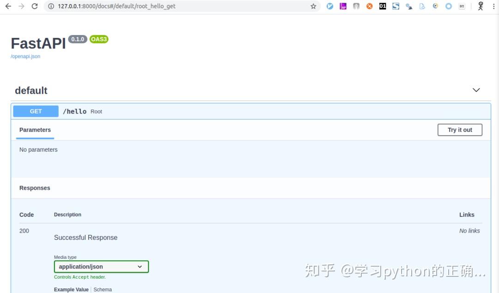The image size is (499, 293).
Task: Collapse the default section chevron
Action: (476, 90)
